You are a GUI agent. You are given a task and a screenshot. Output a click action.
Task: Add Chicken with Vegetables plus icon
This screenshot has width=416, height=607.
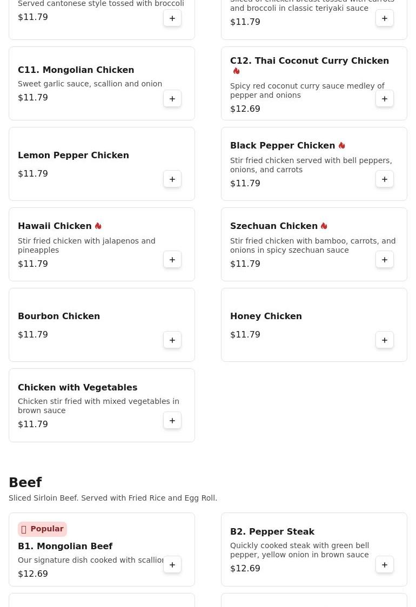pos(172,421)
